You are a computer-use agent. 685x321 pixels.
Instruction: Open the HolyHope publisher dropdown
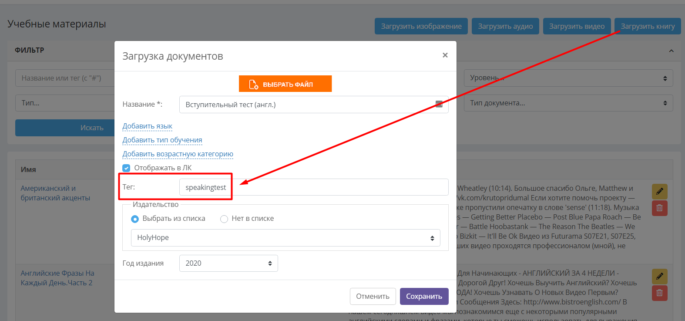point(285,238)
